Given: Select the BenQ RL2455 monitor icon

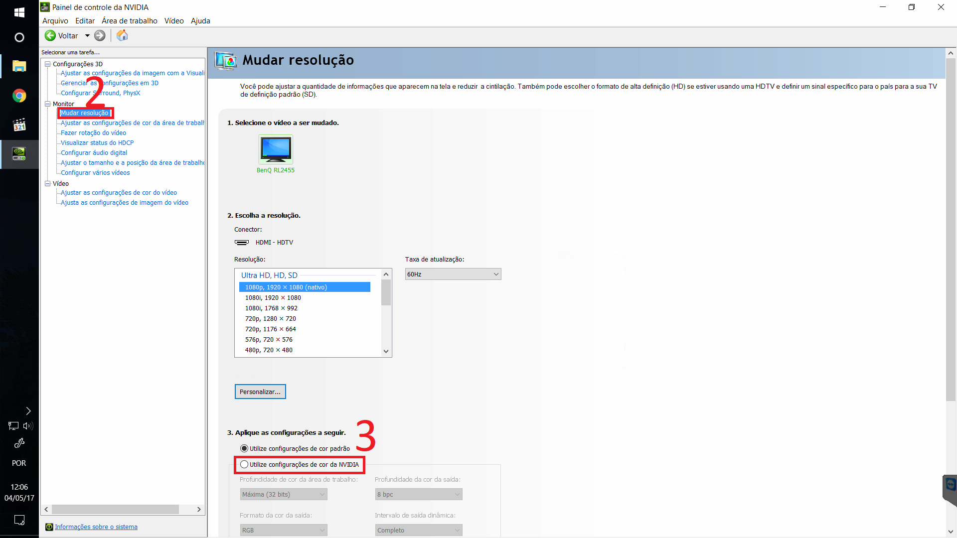Looking at the screenshot, I should click(x=276, y=149).
